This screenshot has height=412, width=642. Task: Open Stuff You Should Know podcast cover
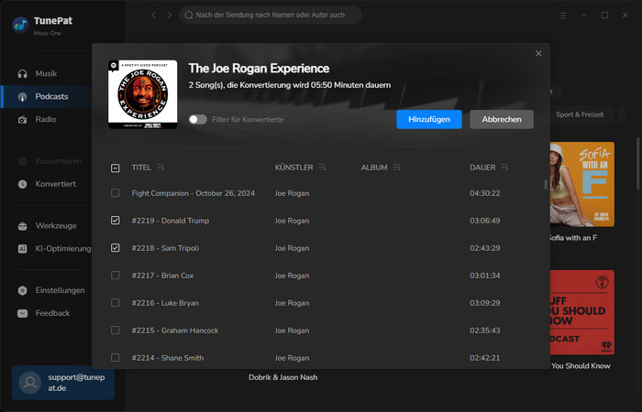point(581,312)
